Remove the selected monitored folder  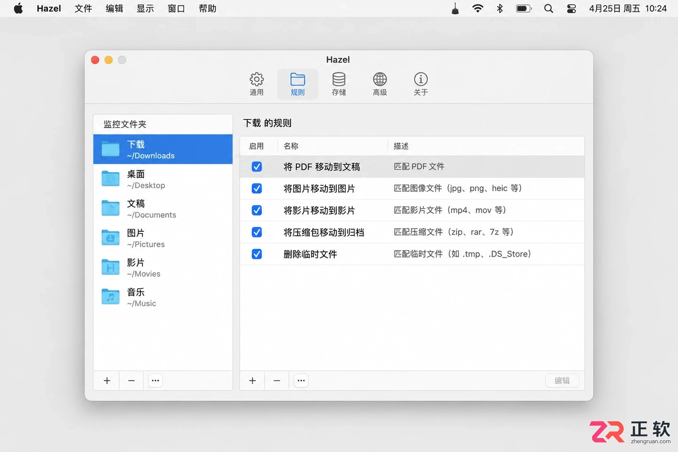click(x=131, y=380)
